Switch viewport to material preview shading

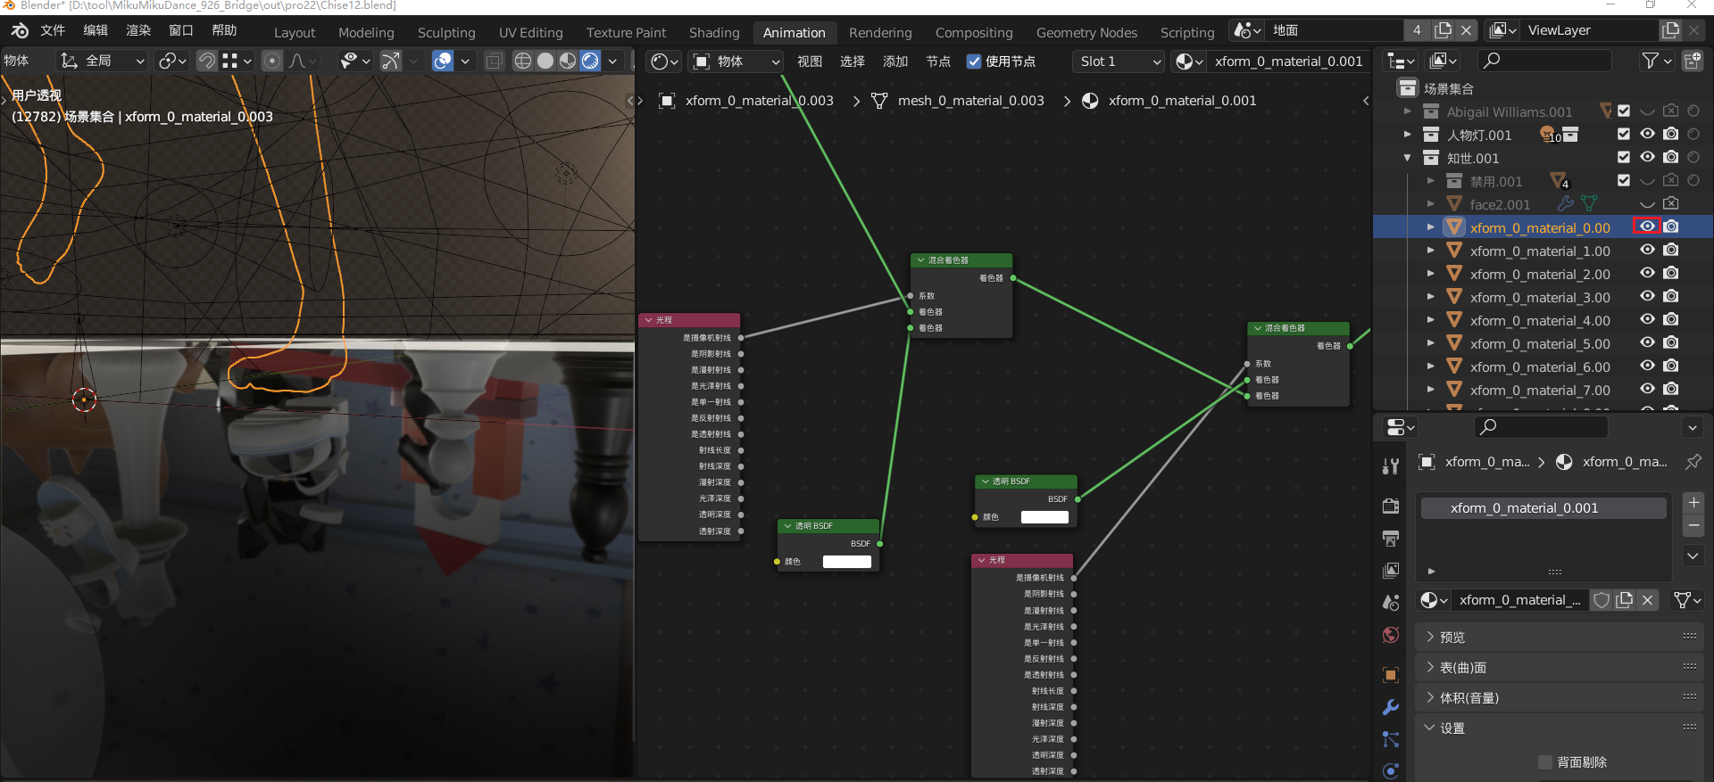[x=568, y=61]
